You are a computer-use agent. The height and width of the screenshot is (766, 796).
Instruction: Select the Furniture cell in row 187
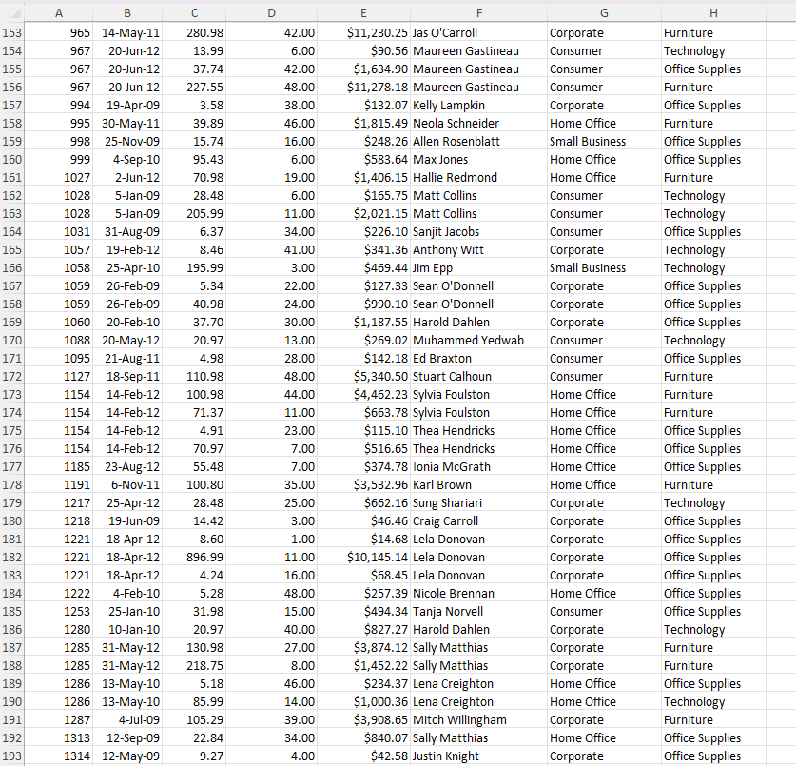(710, 647)
